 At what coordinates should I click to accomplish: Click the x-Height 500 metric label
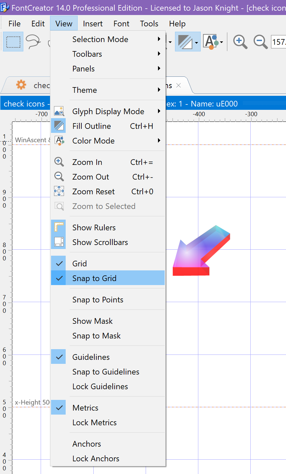[x=32, y=402]
